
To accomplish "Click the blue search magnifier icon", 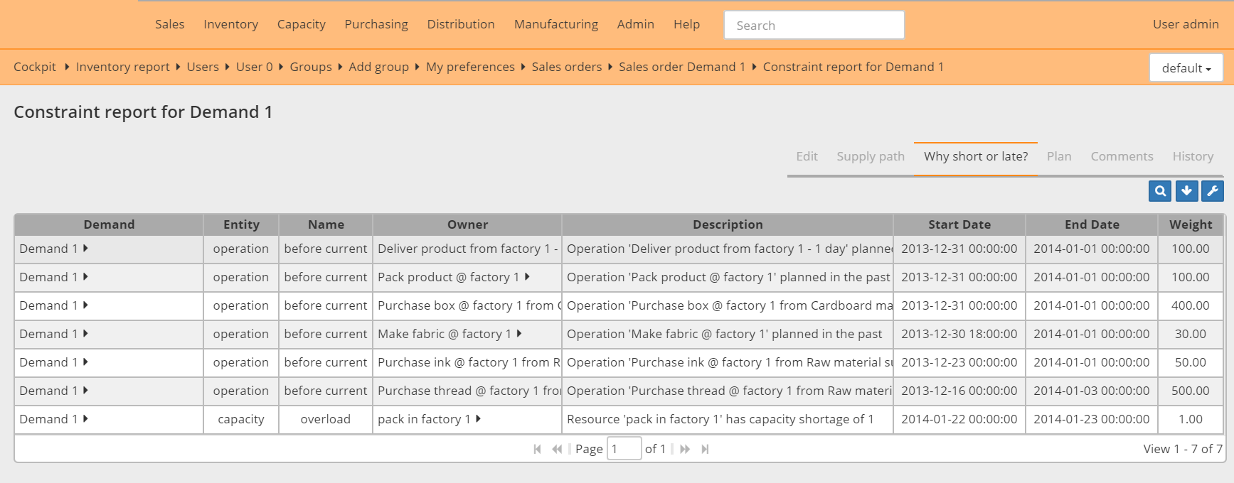I will click(x=1159, y=191).
